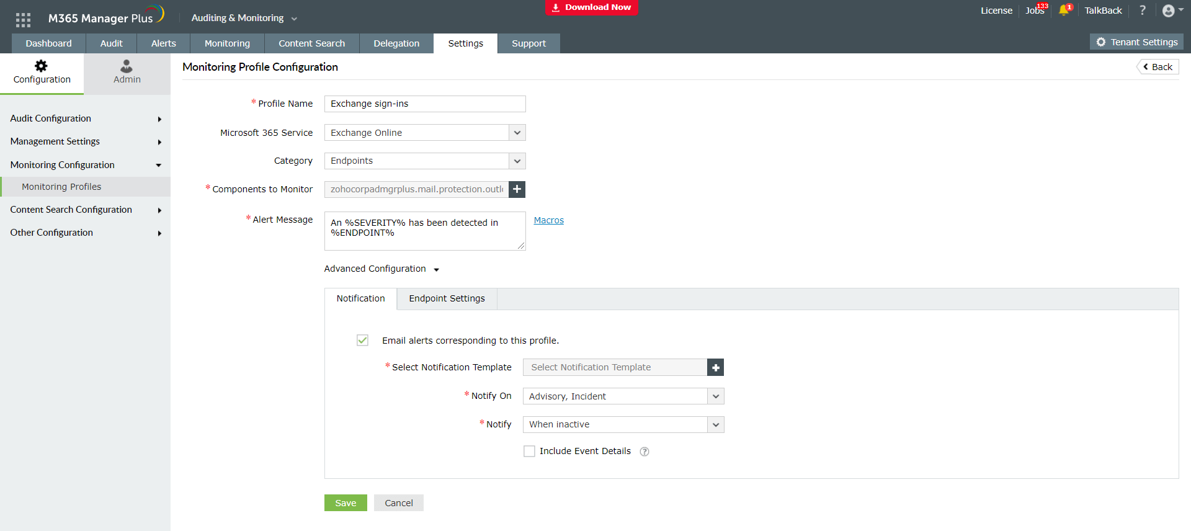Open the Macros link
The image size is (1191, 531).
pyautogui.click(x=549, y=220)
